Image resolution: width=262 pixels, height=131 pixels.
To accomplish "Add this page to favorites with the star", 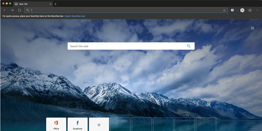I will coord(224,10).
